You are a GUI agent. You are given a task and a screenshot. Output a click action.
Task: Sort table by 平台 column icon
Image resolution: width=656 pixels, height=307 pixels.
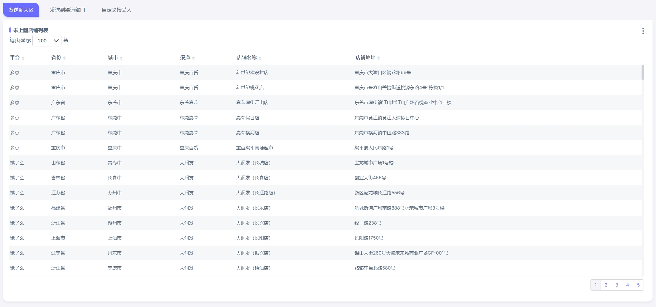[x=23, y=58]
